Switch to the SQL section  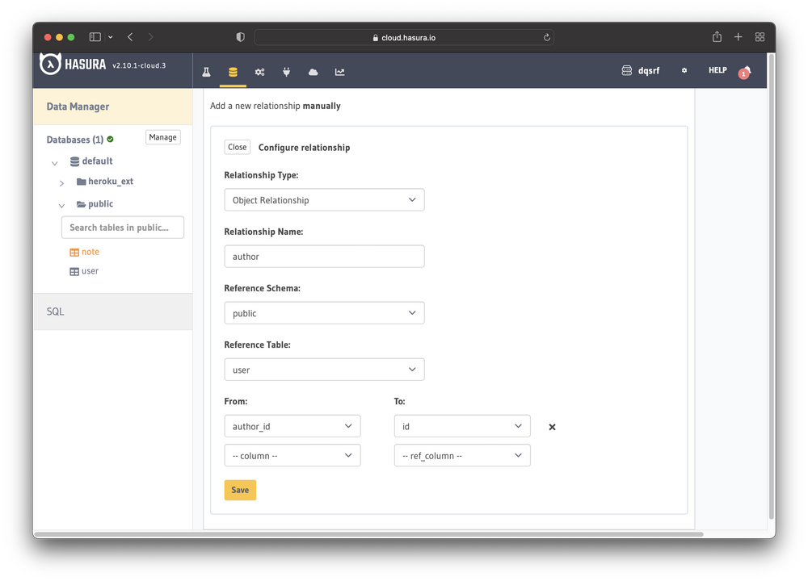[x=54, y=311]
